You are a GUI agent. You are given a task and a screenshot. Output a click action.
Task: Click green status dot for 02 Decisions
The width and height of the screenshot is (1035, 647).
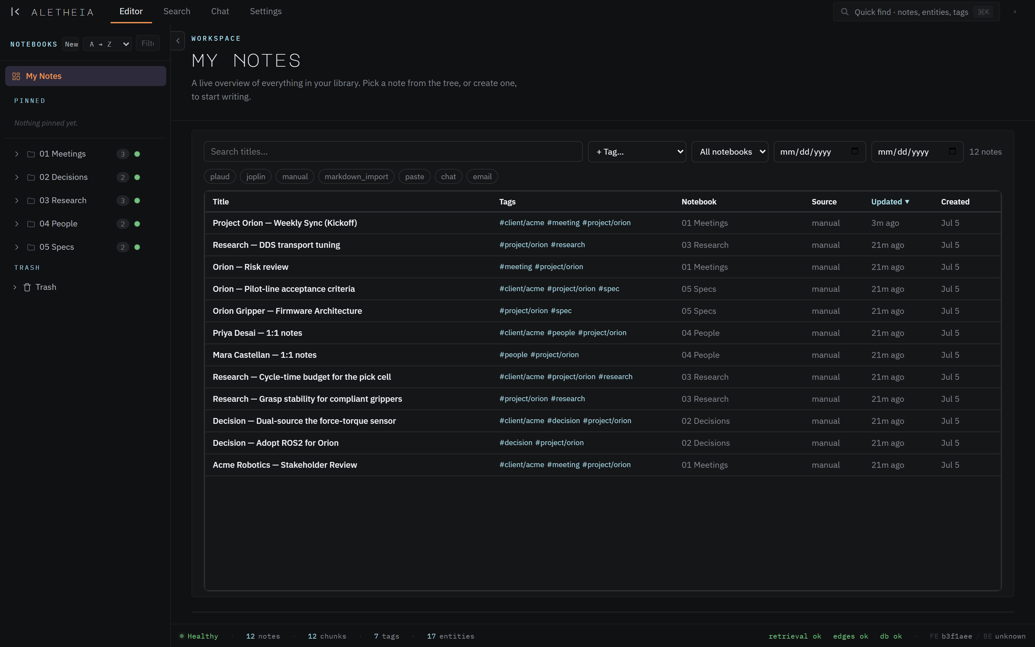tap(137, 177)
